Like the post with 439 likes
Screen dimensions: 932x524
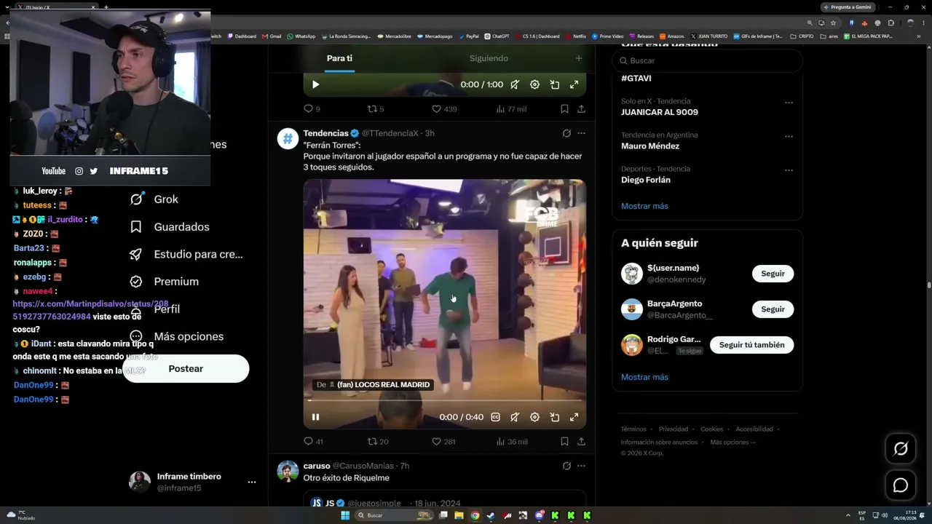(x=444, y=109)
